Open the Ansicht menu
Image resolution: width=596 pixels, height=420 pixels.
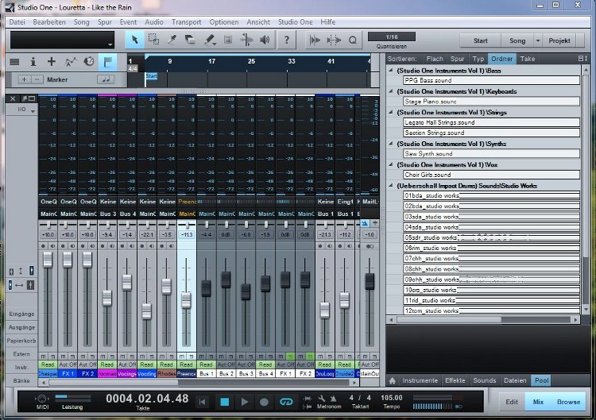pos(258,22)
